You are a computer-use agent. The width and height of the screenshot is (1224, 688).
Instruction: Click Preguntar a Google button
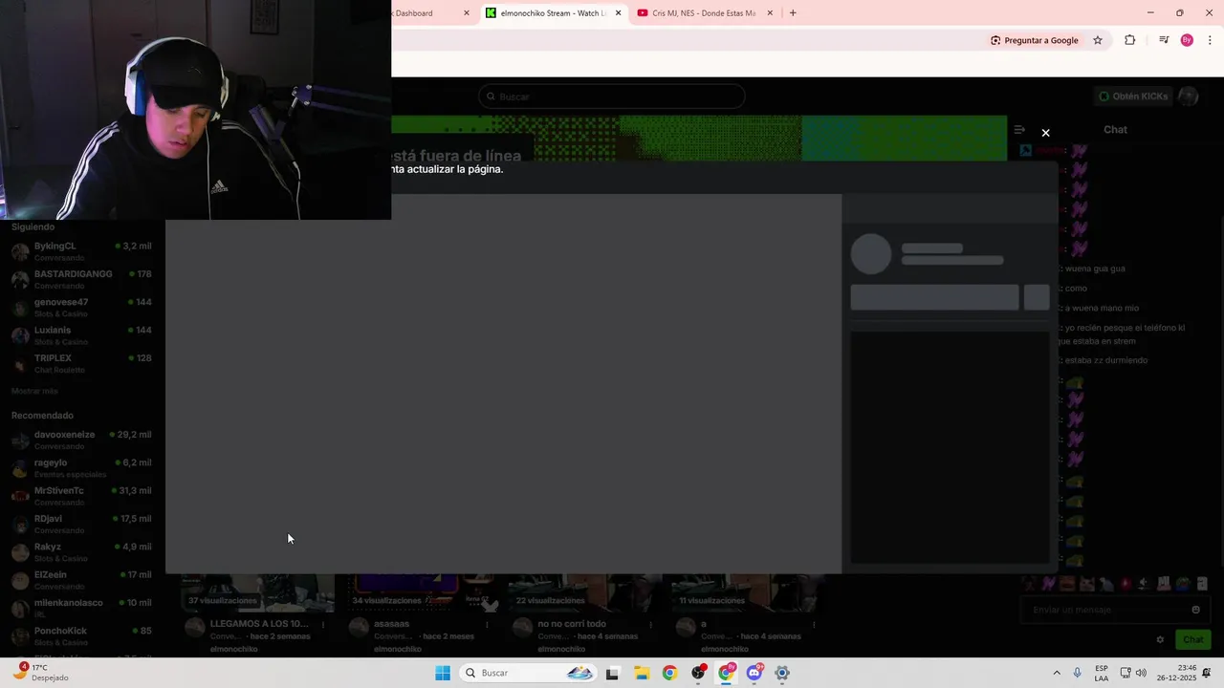[x=1034, y=40]
